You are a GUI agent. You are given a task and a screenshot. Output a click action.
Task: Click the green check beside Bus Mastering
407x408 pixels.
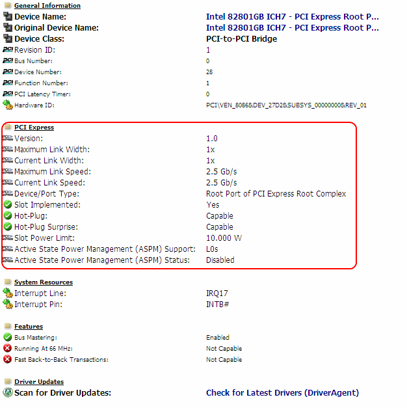pyautogui.click(x=8, y=337)
